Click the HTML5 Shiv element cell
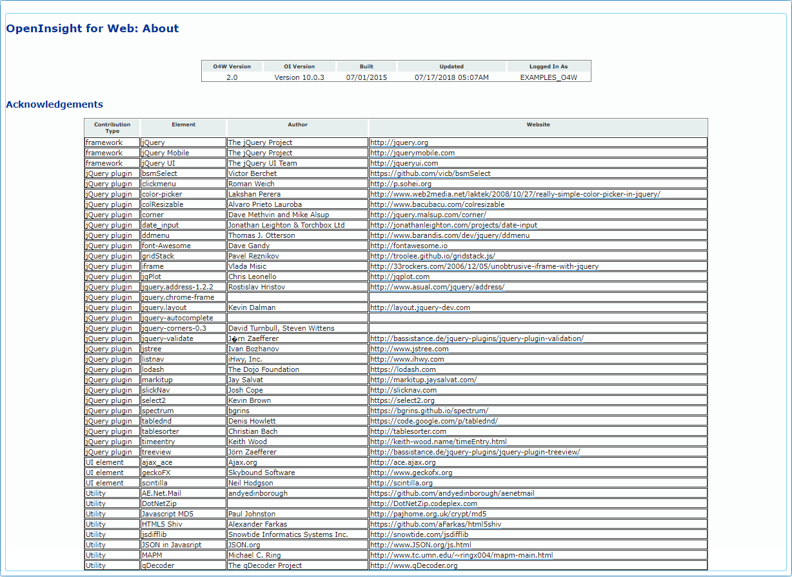792x577 pixels. coord(184,524)
